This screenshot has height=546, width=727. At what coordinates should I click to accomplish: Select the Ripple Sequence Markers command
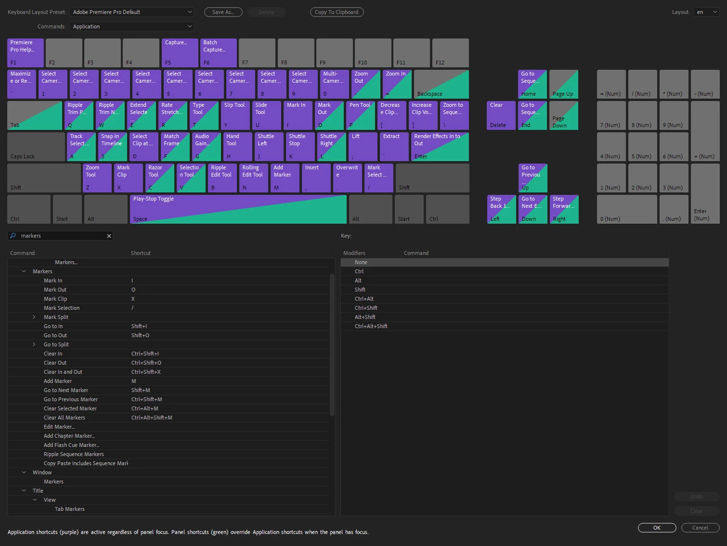click(169, 454)
